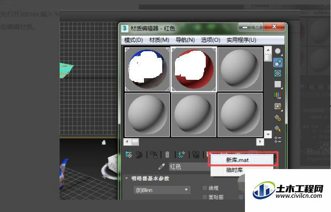Minimize the Material Editor window

coord(245,27)
